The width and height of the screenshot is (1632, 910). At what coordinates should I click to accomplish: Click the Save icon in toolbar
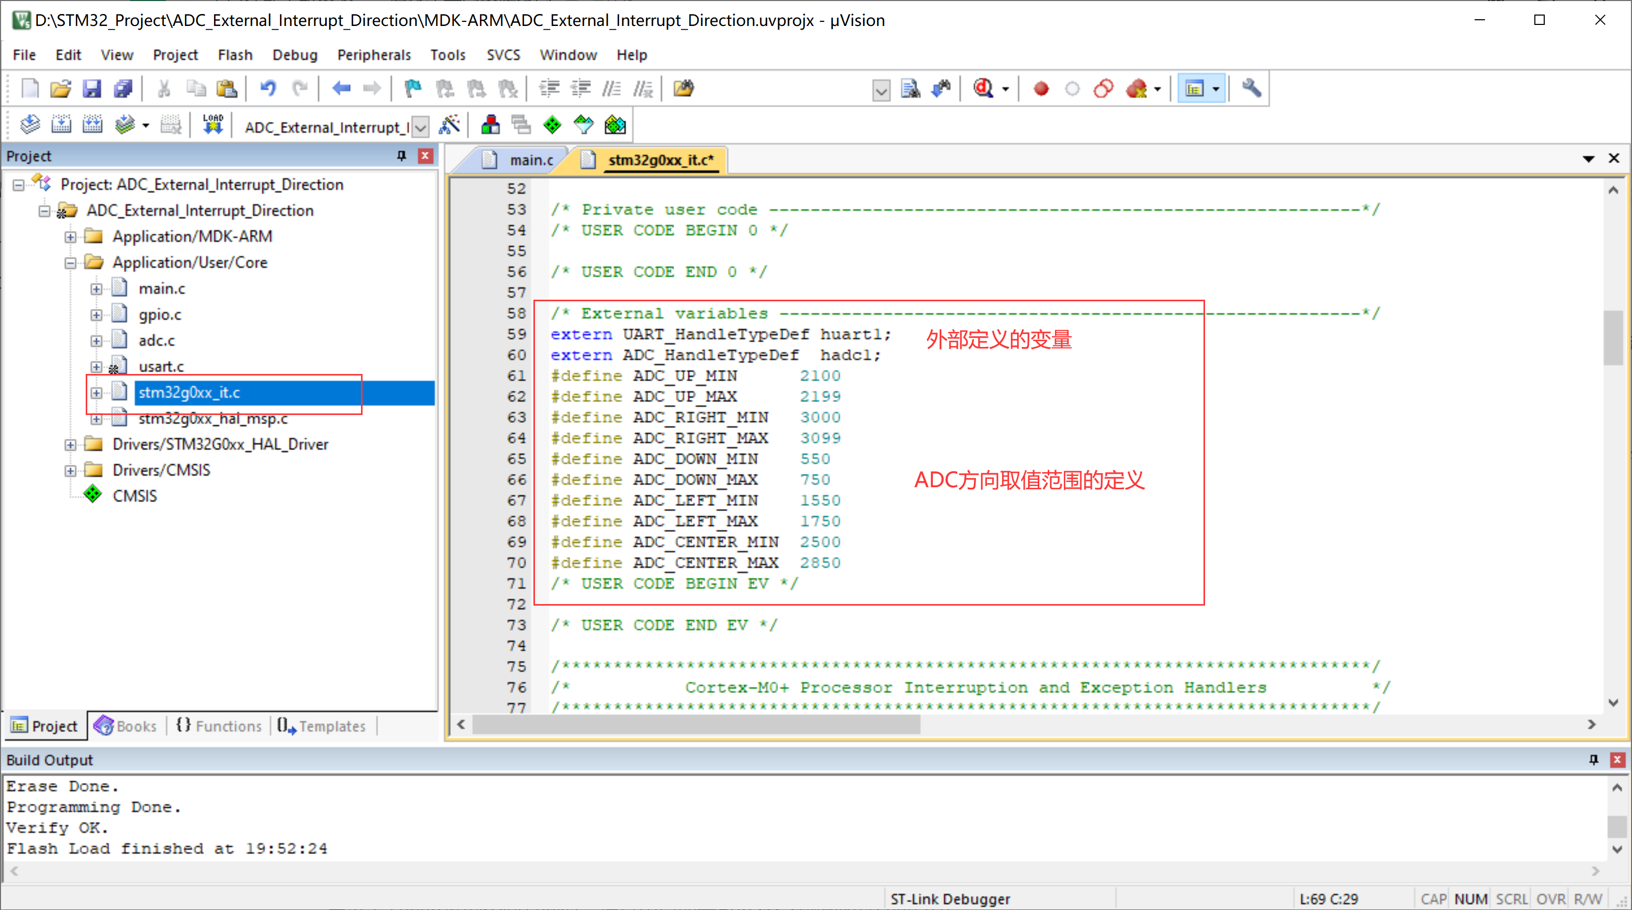(x=92, y=88)
